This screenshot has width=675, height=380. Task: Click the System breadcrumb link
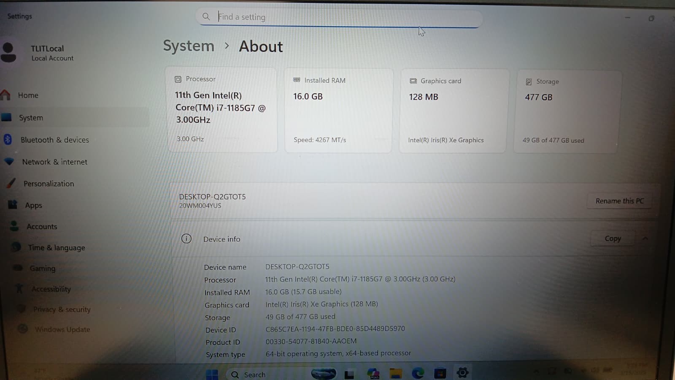click(x=189, y=46)
